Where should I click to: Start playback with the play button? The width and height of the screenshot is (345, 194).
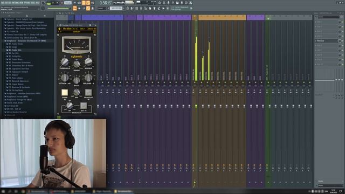pos(53,3)
